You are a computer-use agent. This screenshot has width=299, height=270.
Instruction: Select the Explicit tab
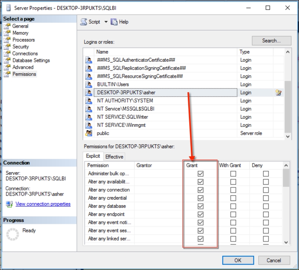tap(93, 156)
